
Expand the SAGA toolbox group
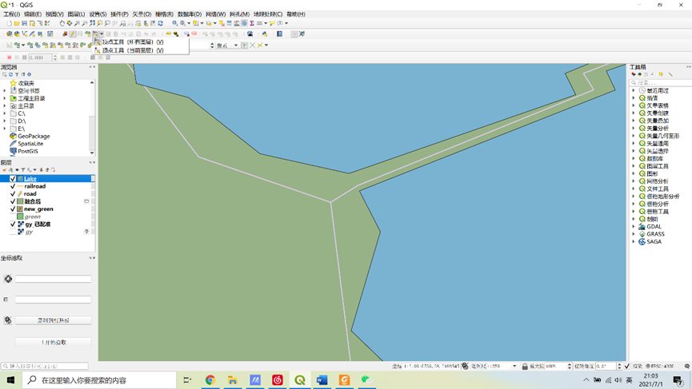coord(634,241)
